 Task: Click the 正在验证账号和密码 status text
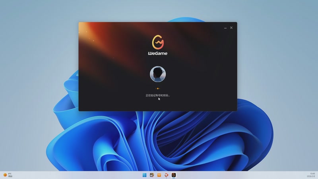[158, 95]
